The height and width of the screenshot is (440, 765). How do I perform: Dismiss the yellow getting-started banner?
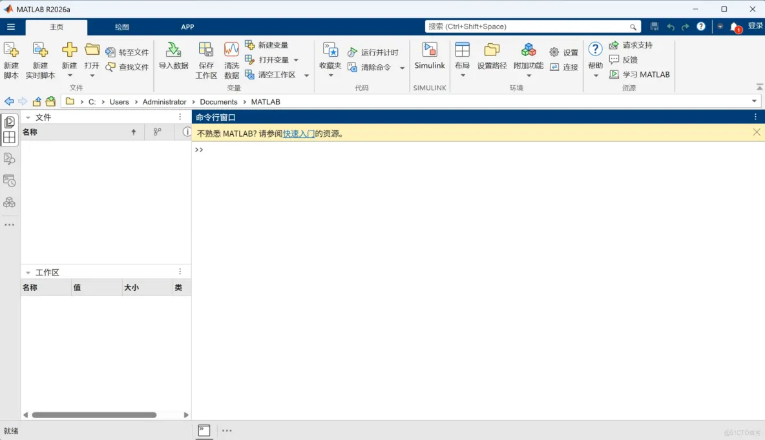756,132
